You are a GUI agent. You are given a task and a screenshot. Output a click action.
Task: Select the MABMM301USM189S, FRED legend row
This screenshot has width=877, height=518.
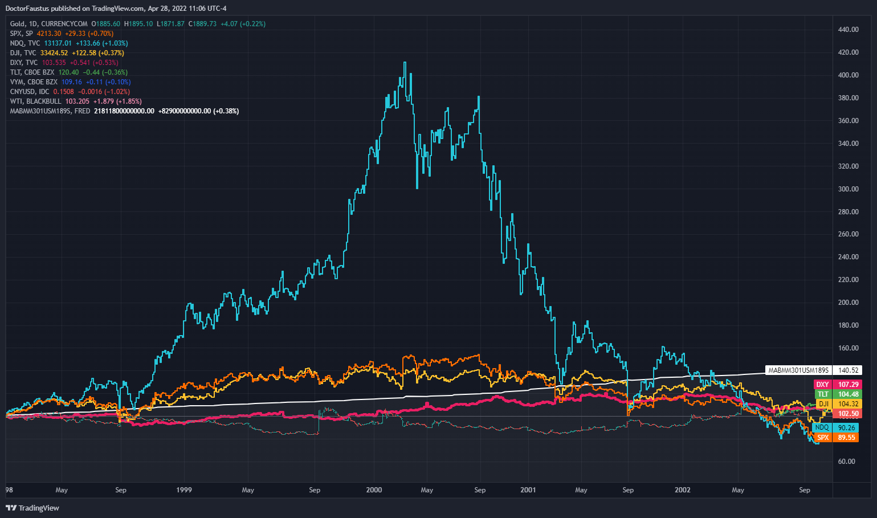click(124, 111)
